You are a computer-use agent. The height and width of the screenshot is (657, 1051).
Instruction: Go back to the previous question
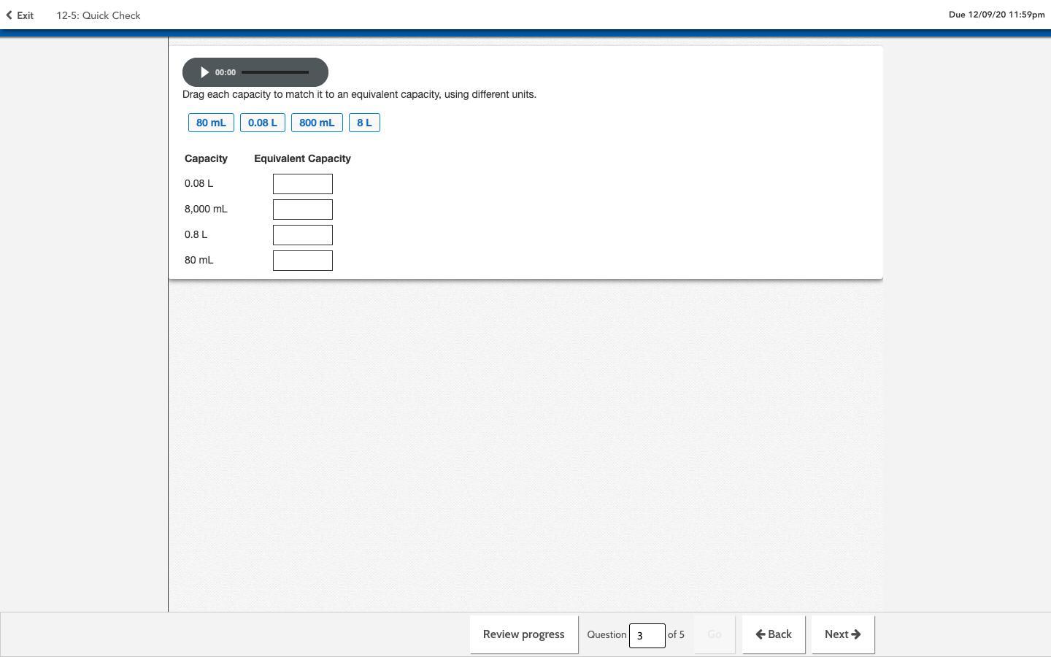point(774,634)
